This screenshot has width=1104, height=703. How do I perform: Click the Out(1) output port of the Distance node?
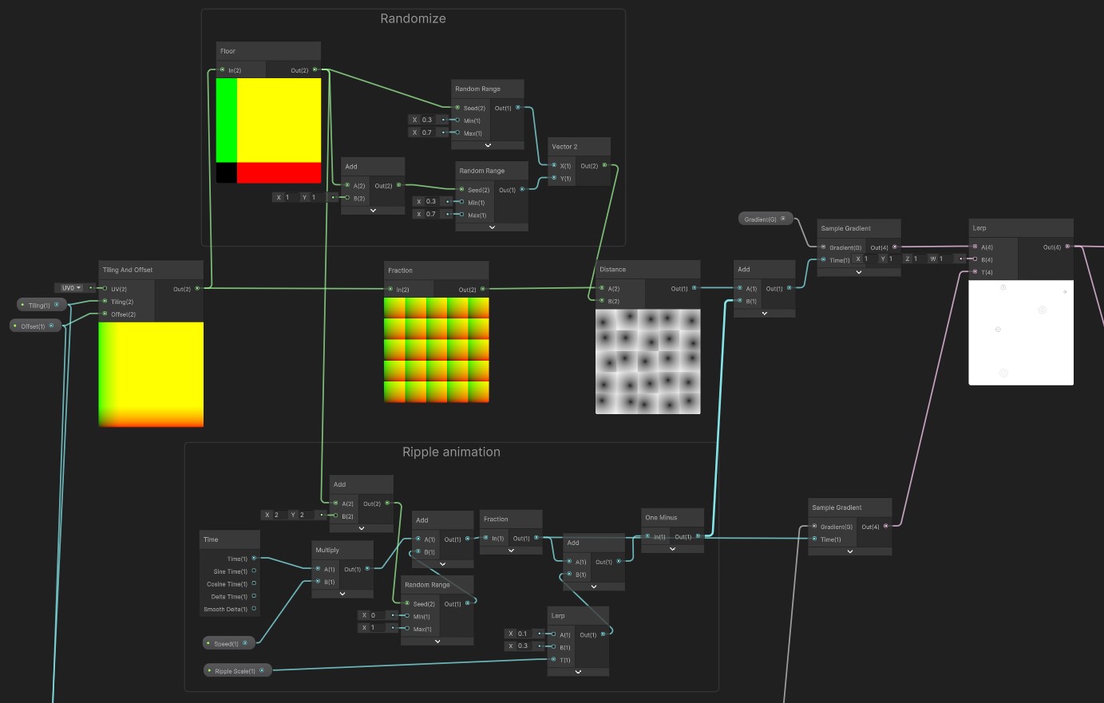[x=694, y=287]
